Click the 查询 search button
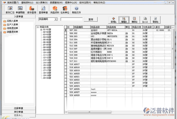The width and height of the screenshot is (177, 119). pos(91,19)
